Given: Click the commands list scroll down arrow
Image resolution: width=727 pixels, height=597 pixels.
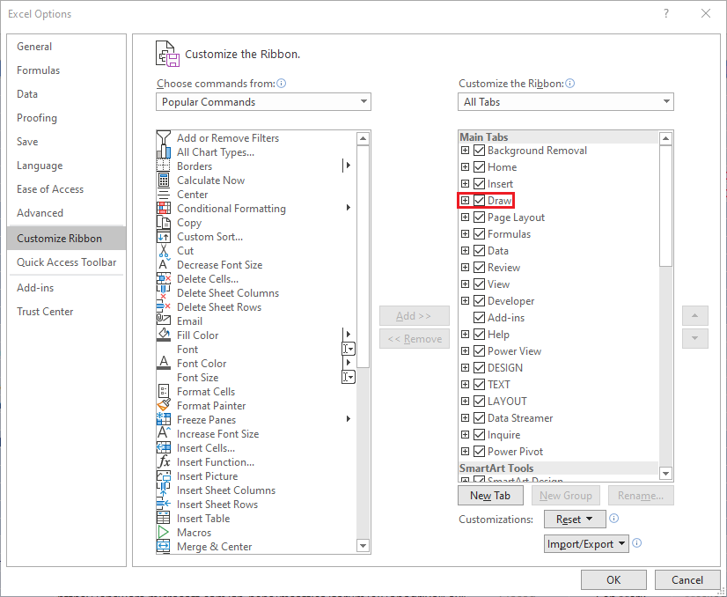Looking at the screenshot, I should (x=363, y=546).
